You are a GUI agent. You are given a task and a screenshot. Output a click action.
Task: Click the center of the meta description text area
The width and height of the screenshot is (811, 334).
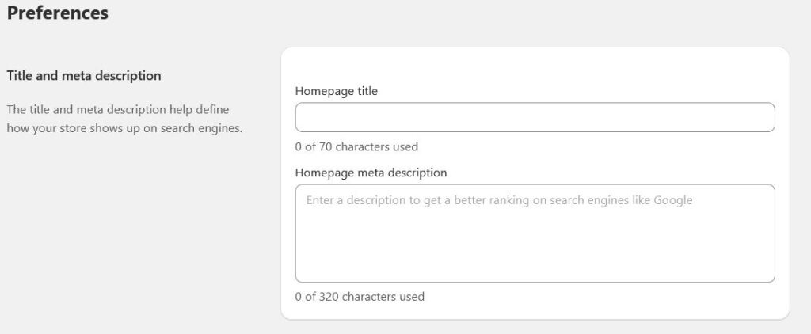coord(535,233)
